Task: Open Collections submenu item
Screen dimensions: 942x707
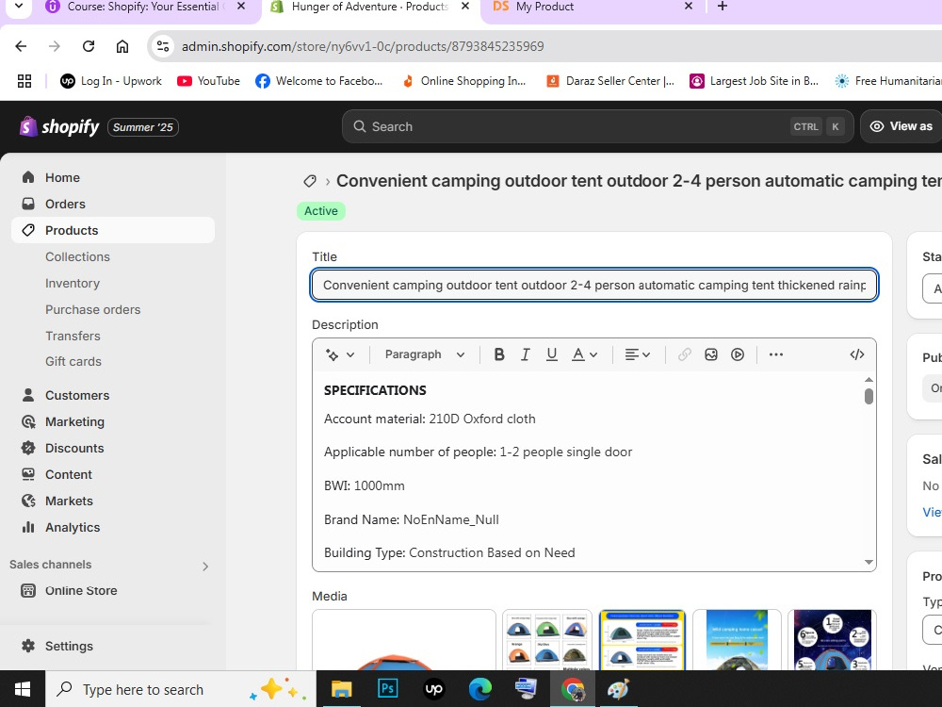Action: (77, 256)
